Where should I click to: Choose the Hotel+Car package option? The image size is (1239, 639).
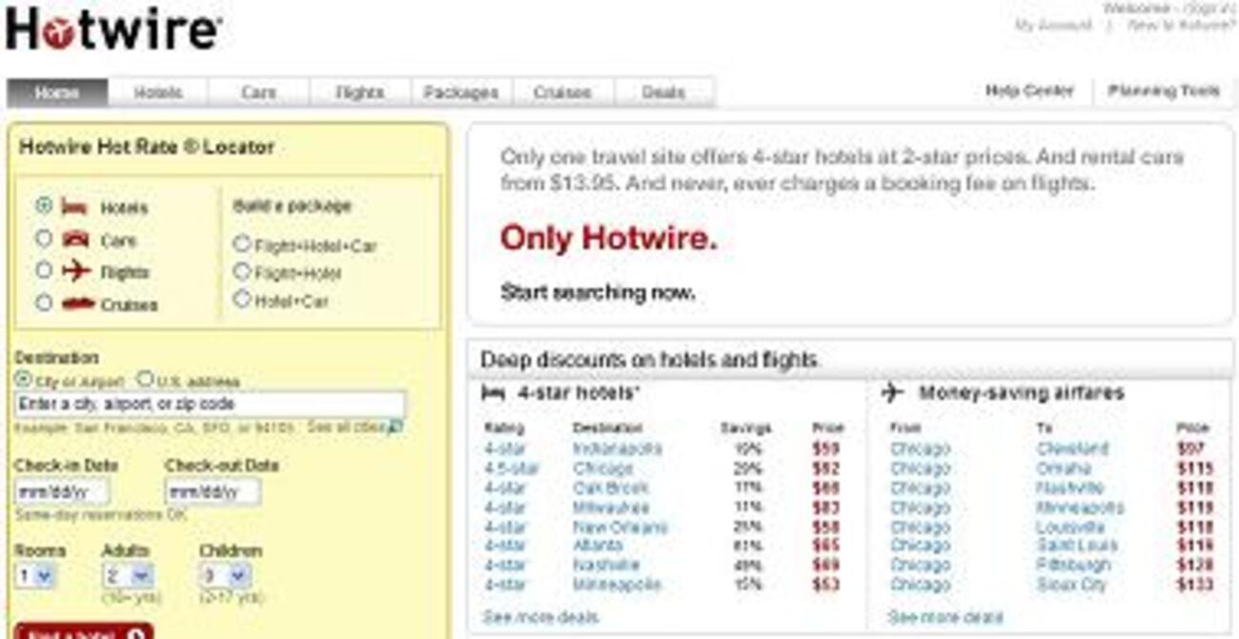tap(242, 299)
